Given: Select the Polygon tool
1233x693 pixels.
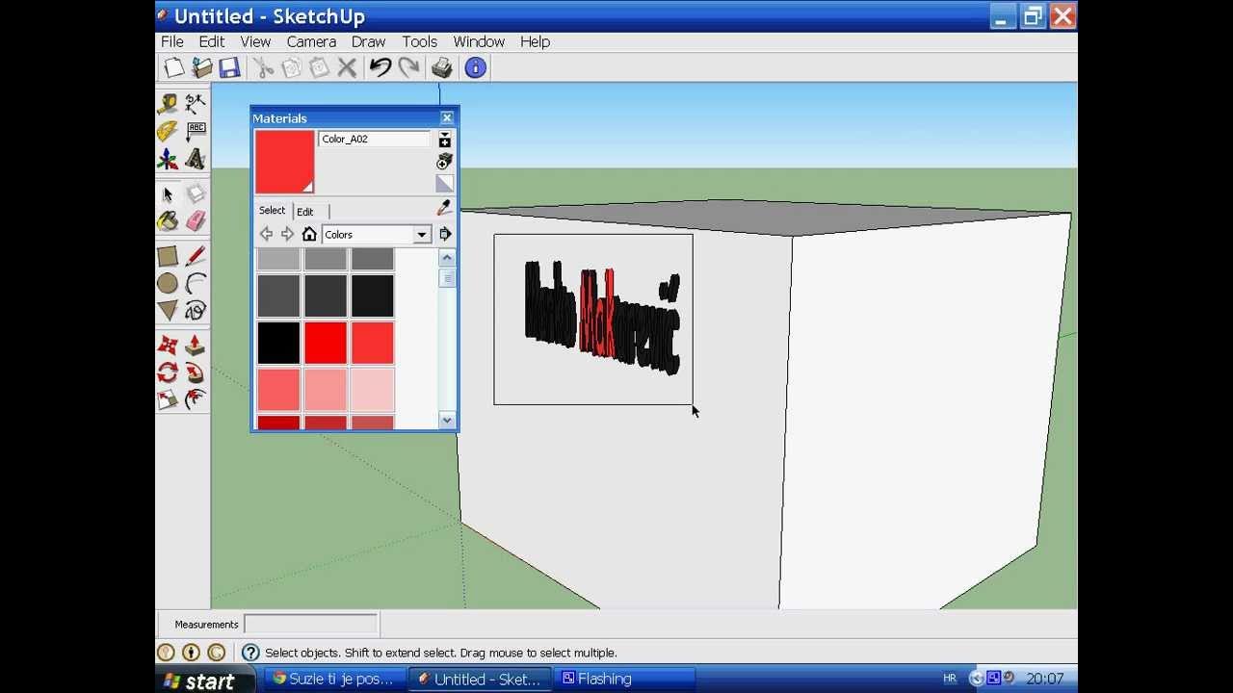Looking at the screenshot, I should click(168, 310).
